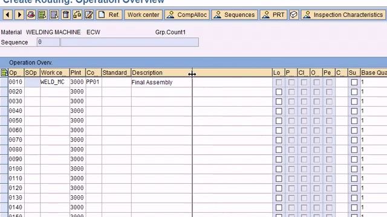387x217 pixels.
Task: Select row selector for operation 0020
Action: point(4,92)
